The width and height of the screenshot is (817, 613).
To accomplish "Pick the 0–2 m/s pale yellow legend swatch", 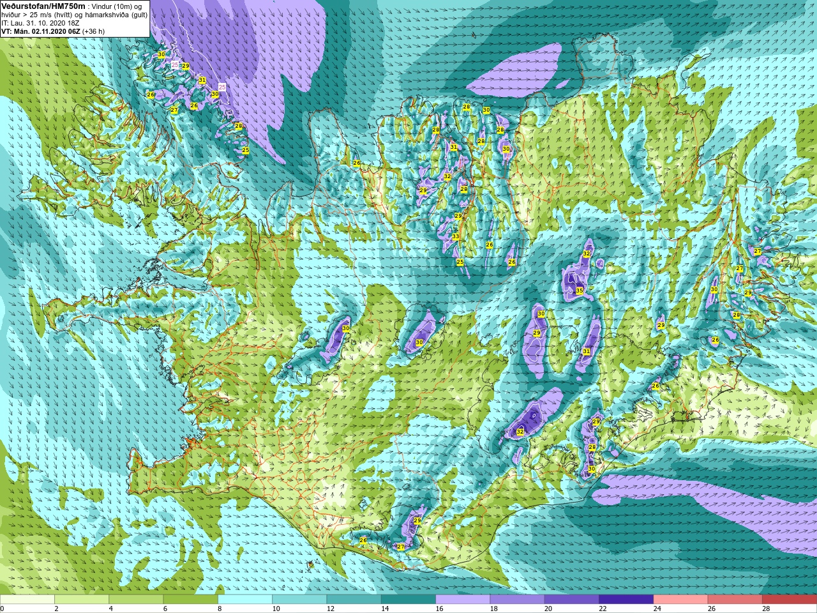I will [27, 600].
